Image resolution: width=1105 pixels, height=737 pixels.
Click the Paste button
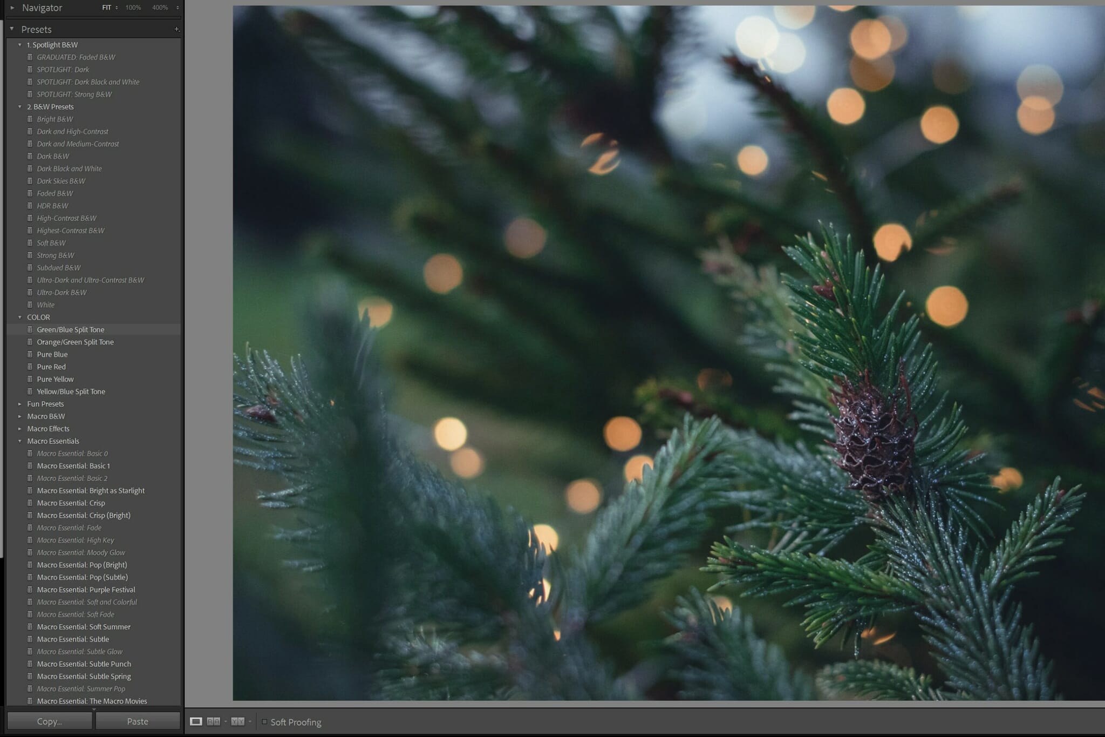click(137, 721)
